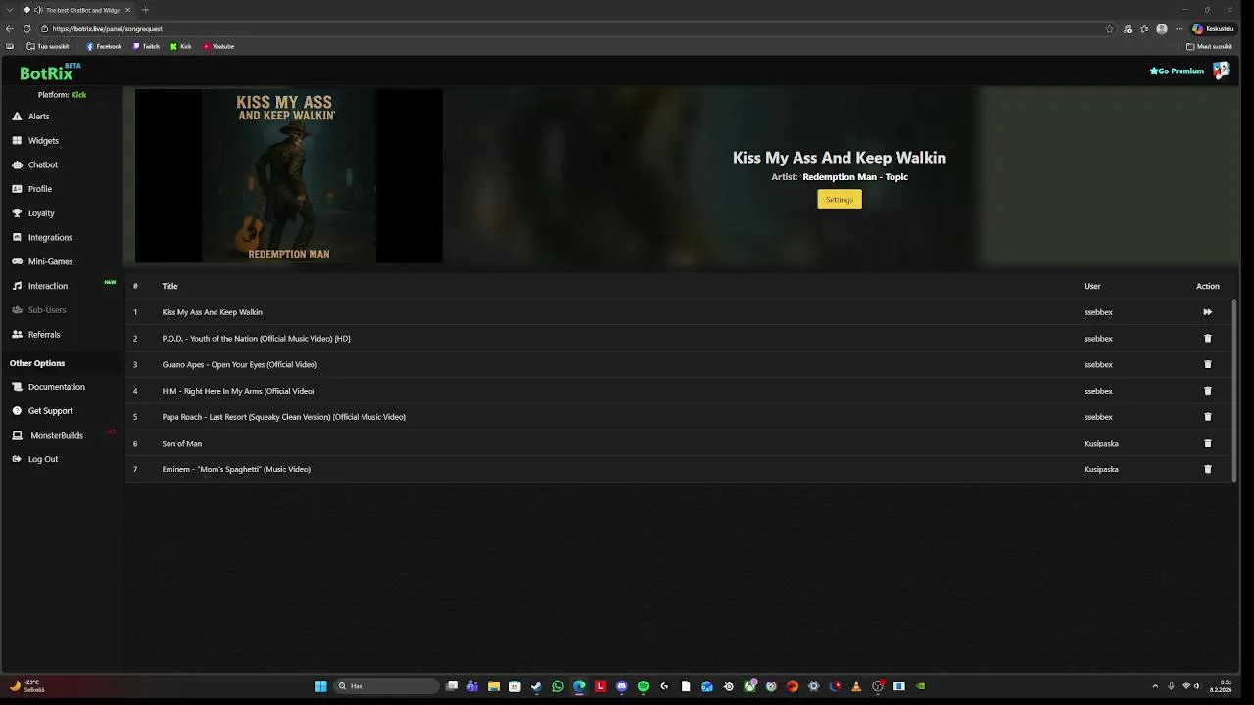
Task: Select the Eminem Mom's Spaghetti title
Action: pos(236,469)
